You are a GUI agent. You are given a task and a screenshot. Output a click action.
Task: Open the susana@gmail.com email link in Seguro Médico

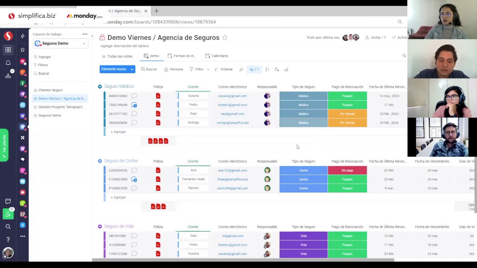coord(233,96)
